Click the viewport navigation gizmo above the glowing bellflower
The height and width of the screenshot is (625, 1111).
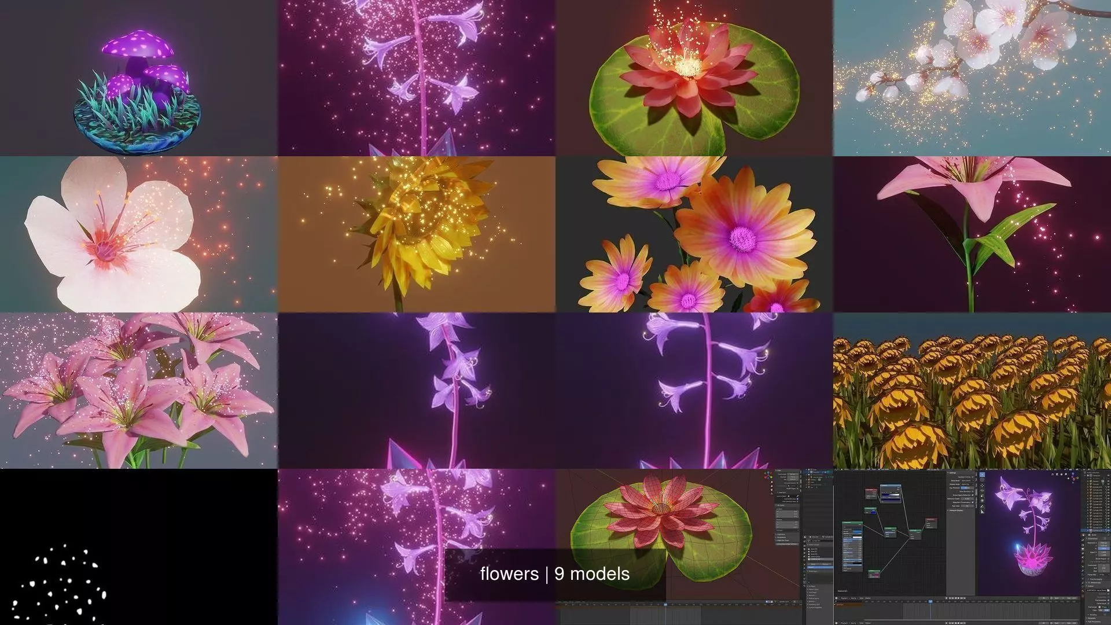pos(1073,478)
